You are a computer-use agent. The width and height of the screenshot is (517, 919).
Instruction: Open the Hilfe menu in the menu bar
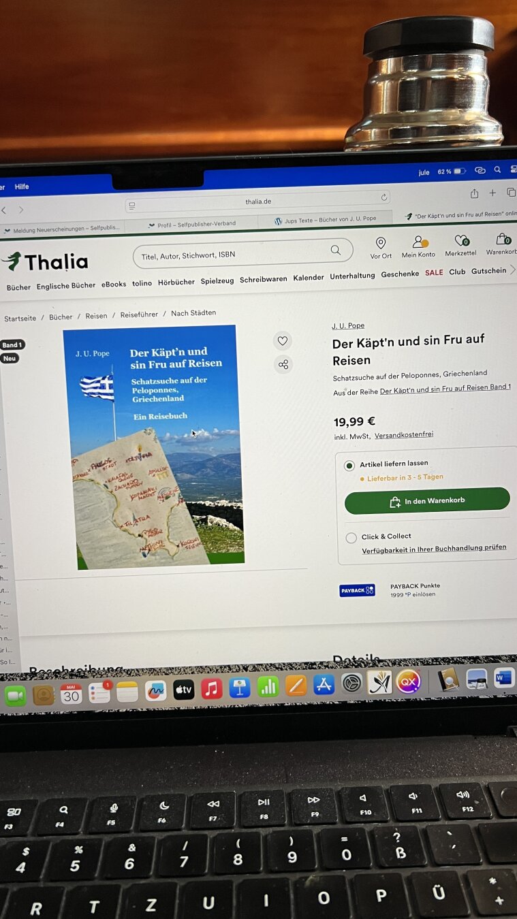click(22, 187)
